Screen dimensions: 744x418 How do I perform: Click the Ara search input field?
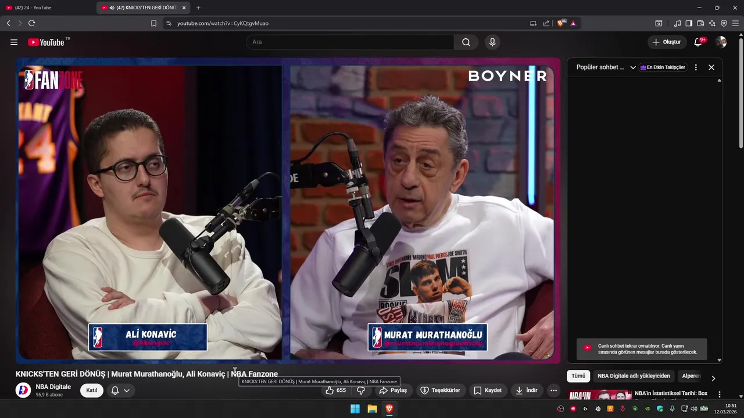(350, 42)
